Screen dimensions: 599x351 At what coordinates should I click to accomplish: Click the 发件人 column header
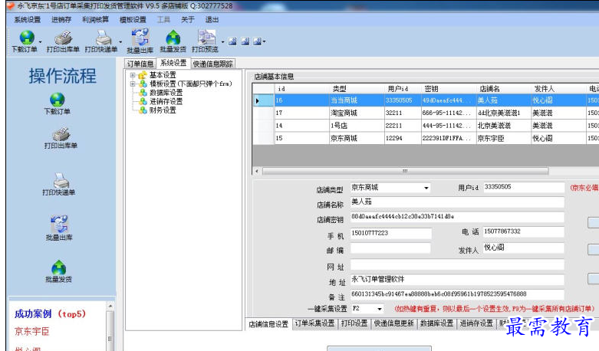tap(558, 89)
